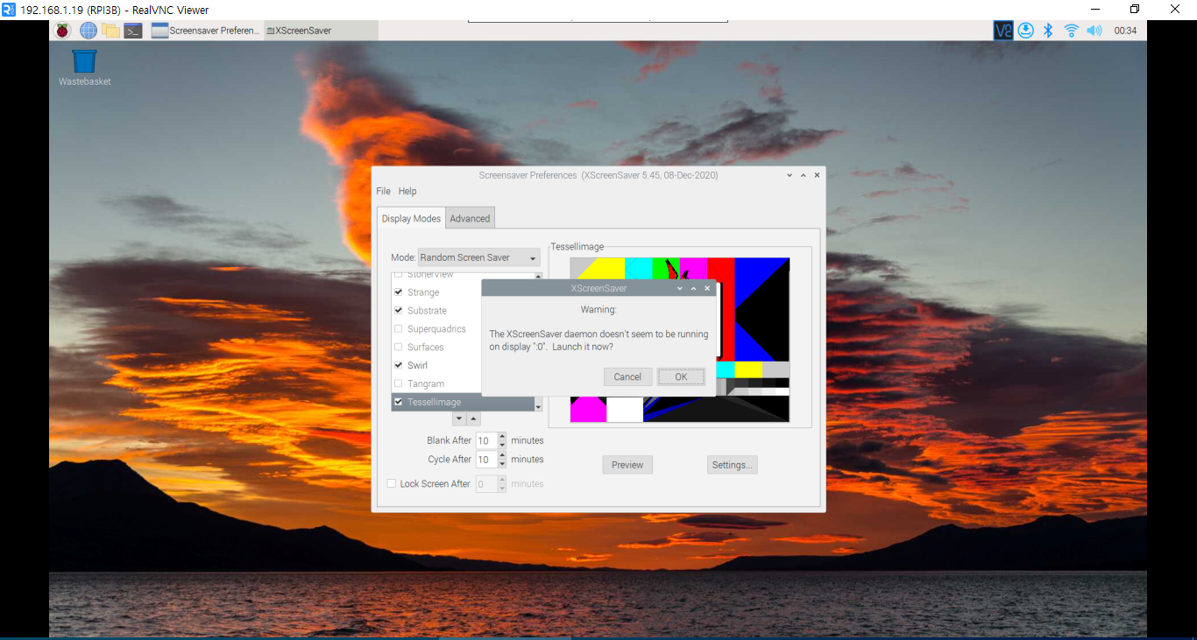Open the File Manager icon

[x=110, y=30]
